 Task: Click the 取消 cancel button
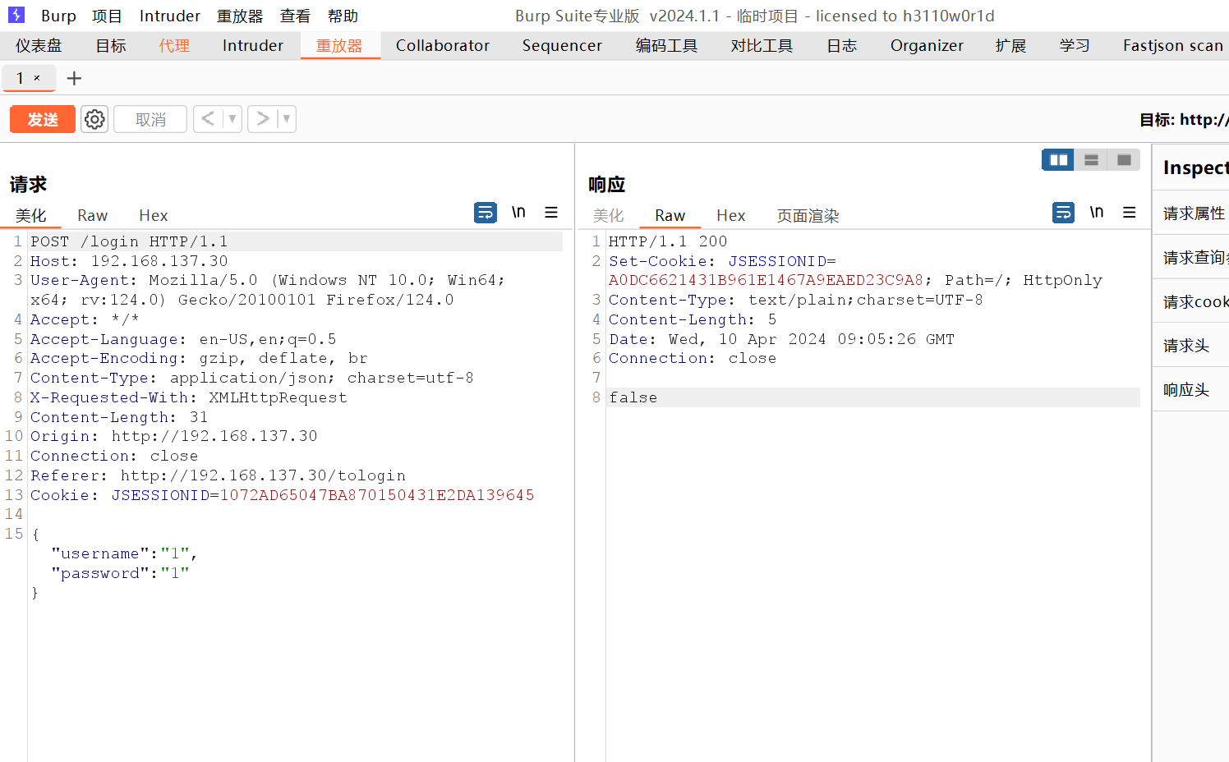point(150,119)
